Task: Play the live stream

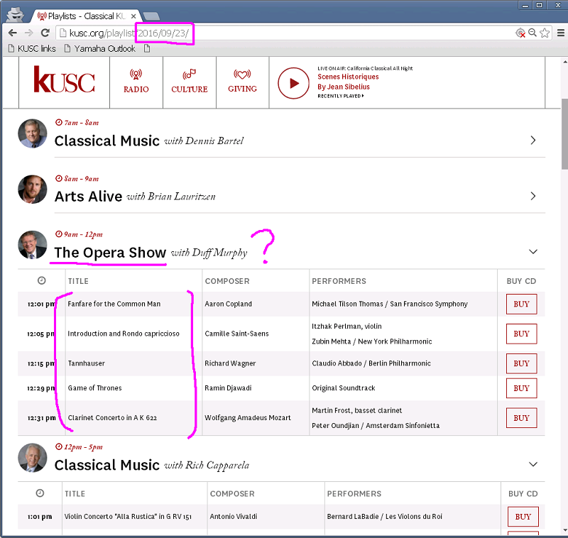Action: coord(293,83)
